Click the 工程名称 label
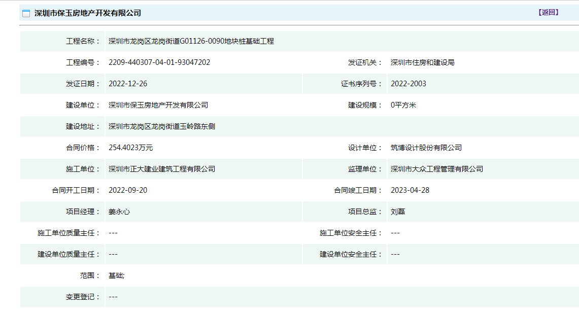Image resolution: width=579 pixels, height=314 pixels. 83,41
